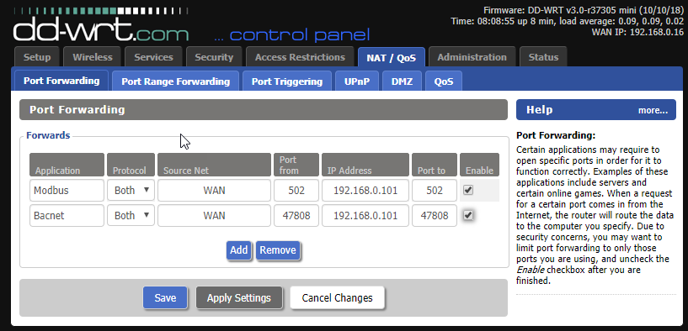The image size is (688, 331).
Task: Click the Port from field showing 502
Action: tap(296, 190)
